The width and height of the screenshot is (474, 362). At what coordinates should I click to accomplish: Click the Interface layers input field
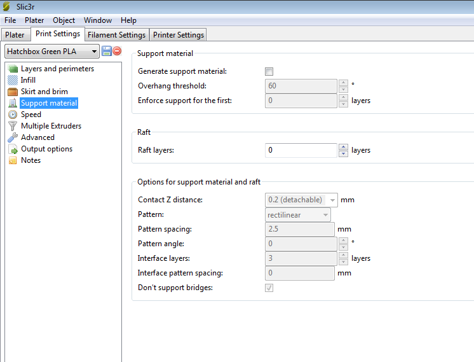click(x=301, y=258)
